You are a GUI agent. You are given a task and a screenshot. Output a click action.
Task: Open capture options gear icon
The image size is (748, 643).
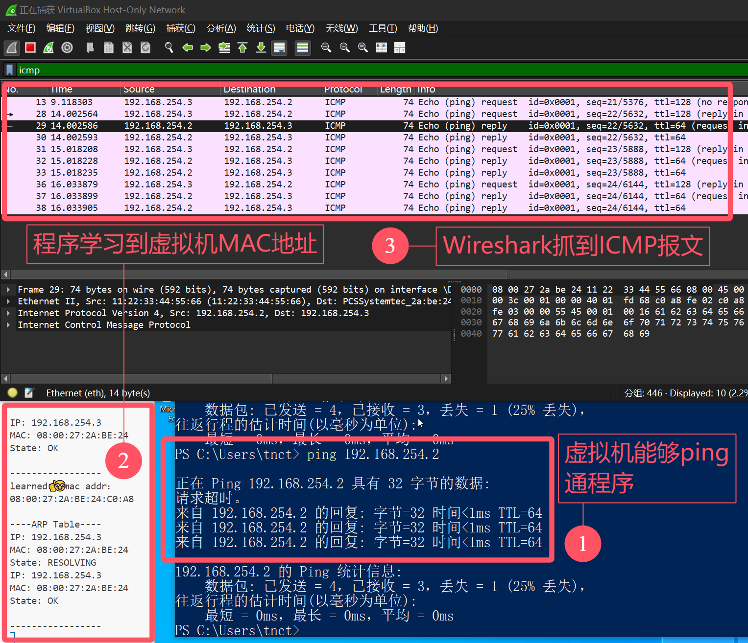coord(67,47)
